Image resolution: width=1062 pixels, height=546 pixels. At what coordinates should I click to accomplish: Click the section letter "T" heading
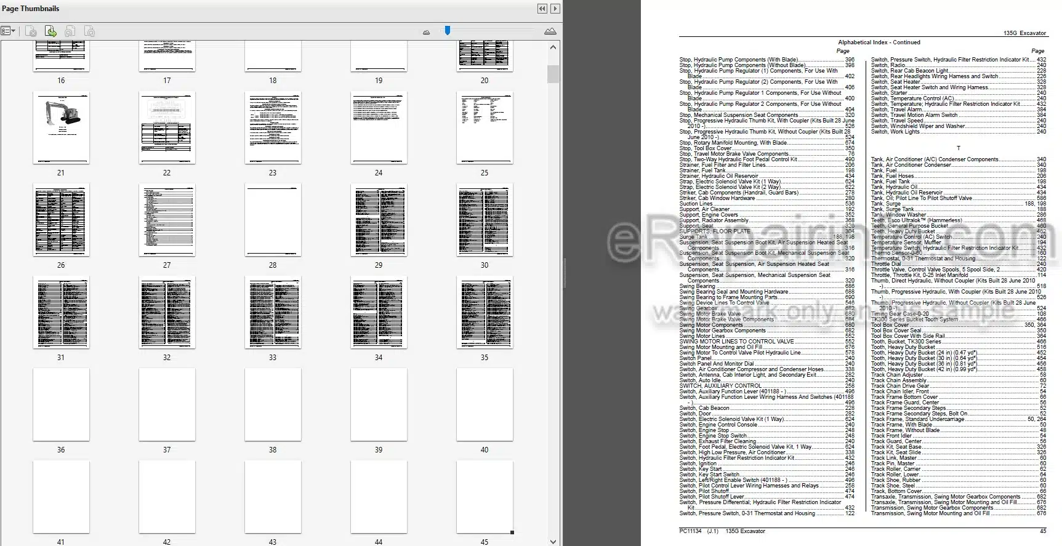[958, 148]
